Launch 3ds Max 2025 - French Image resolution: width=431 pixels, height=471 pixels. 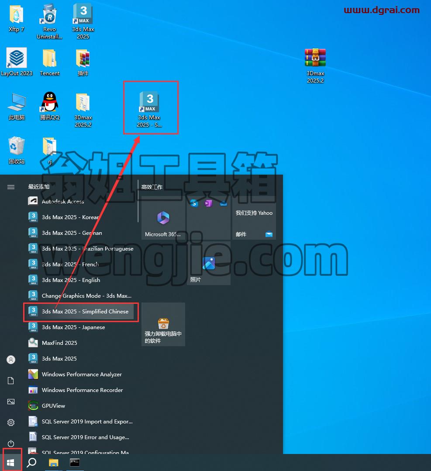tap(80, 265)
